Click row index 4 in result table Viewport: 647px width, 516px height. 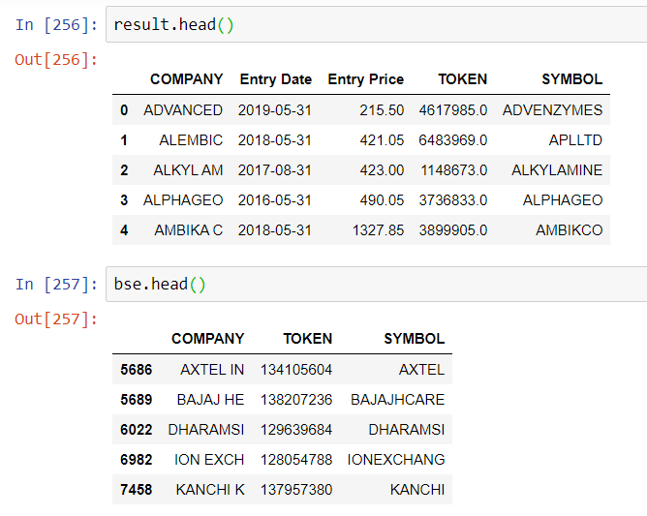pos(124,230)
